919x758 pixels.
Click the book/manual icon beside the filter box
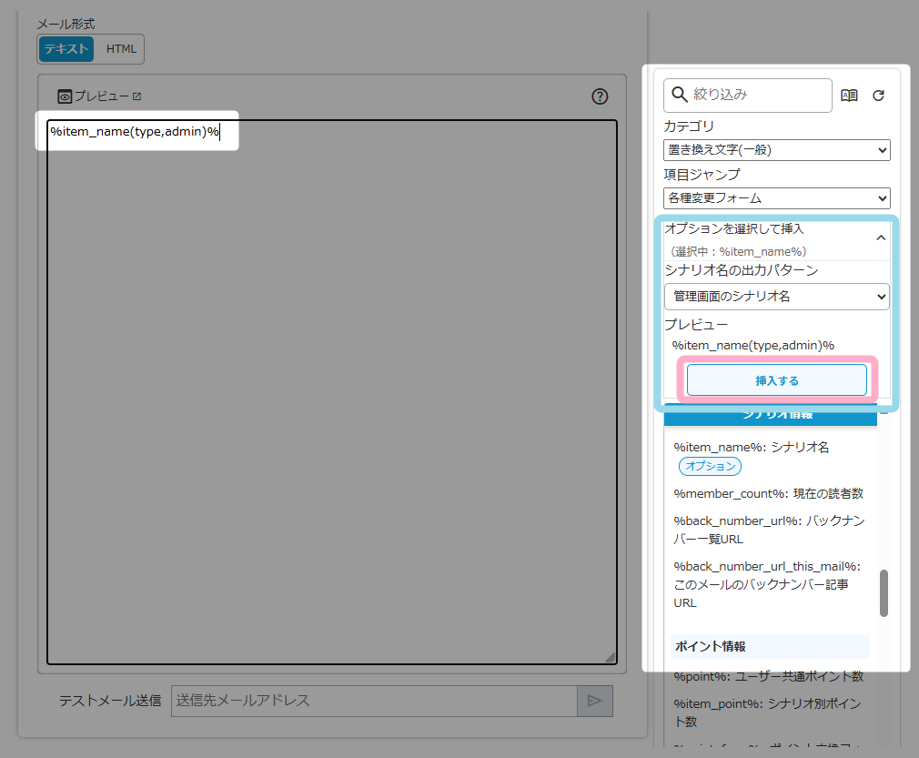pyautogui.click(x=849, y=96)
